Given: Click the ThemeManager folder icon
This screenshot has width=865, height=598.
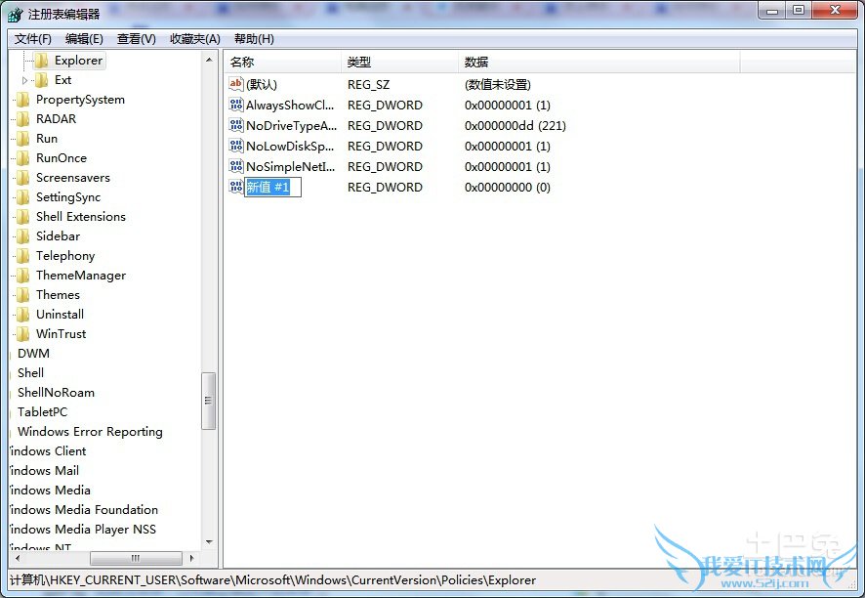Looking at the screenshot, I should [x=22, y=275].
